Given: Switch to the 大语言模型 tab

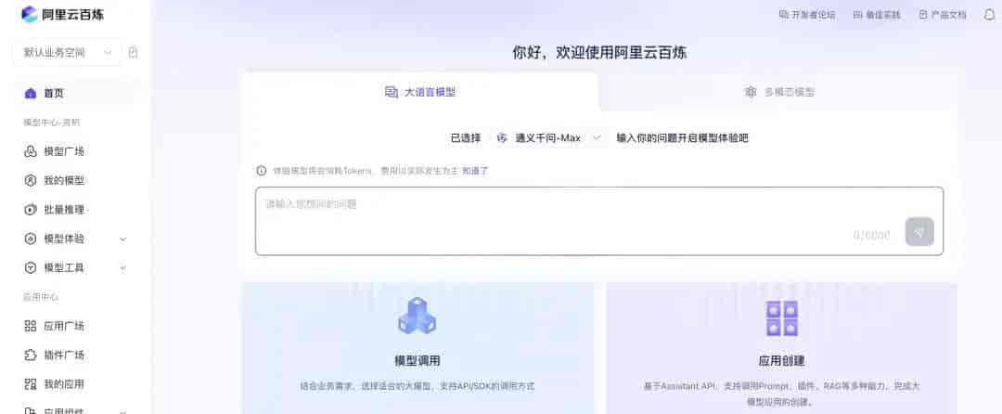Looking at the screenshot, I should [x=420, y=92].
